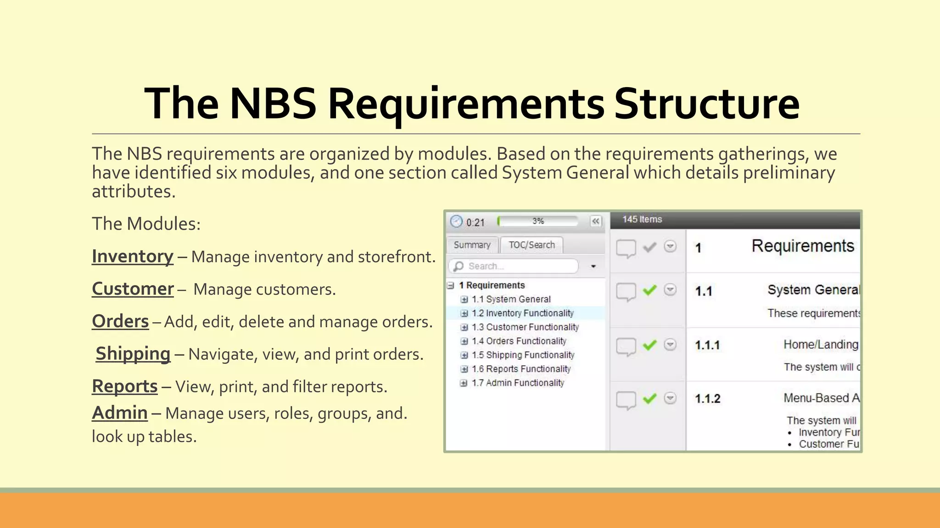Toggle green checkmark for item 1.1.1

[x=649, y=345]
